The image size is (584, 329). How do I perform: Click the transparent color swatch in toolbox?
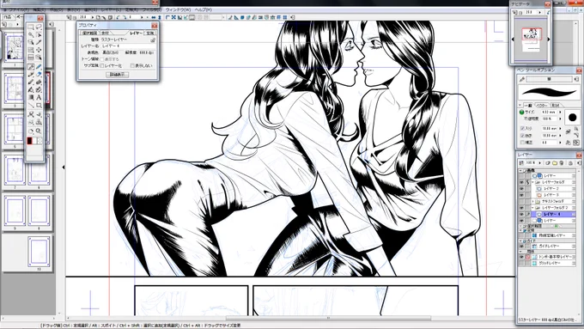point(40,141)
